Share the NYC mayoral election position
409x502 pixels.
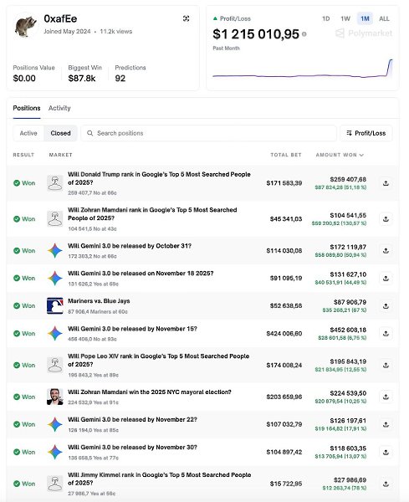point(386,397)
